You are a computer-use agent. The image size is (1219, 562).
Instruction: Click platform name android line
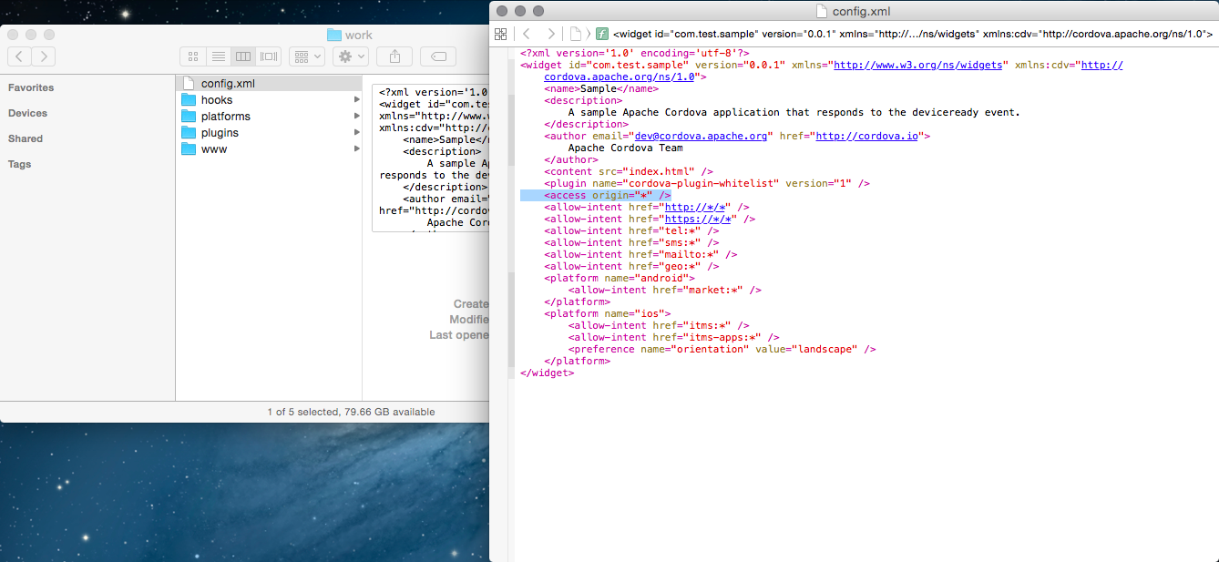tap(620, 278)
